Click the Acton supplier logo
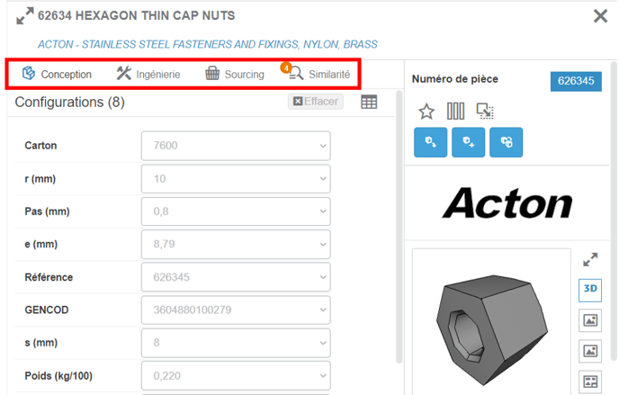619x395 pixels. 507,202
